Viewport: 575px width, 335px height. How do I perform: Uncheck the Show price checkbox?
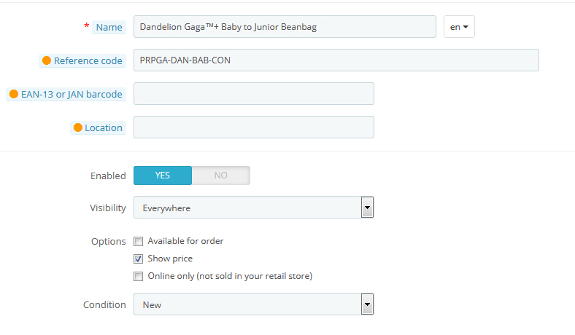[x=139, y=259]
